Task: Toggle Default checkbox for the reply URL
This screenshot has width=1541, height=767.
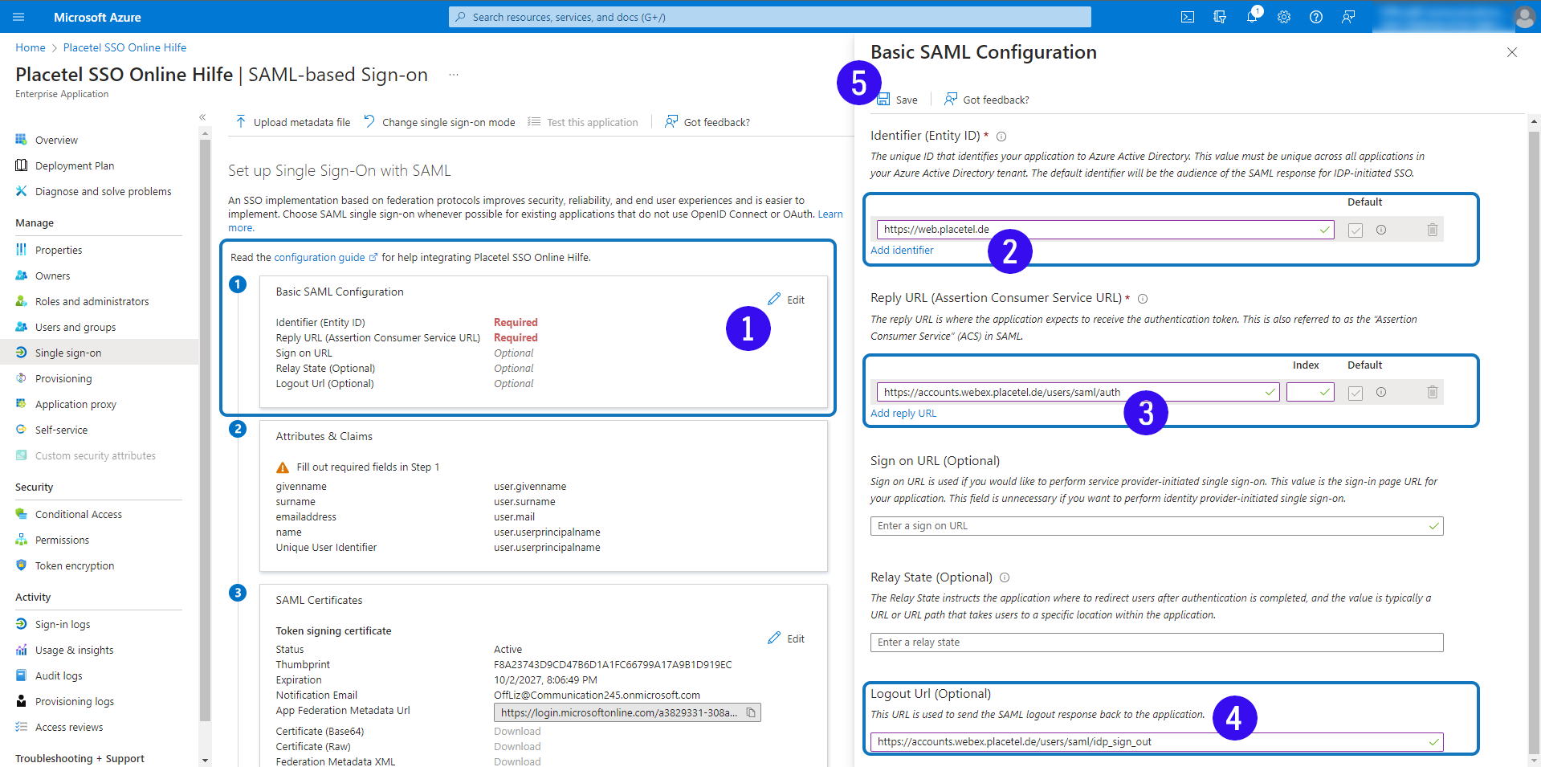Action: click(1356, 393)
